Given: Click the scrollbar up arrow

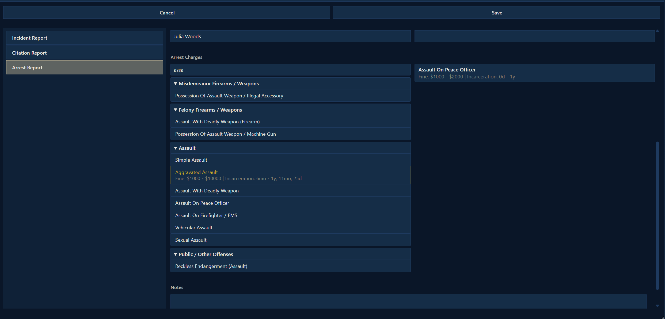Looking at the screenshot, I should point(657,31).
